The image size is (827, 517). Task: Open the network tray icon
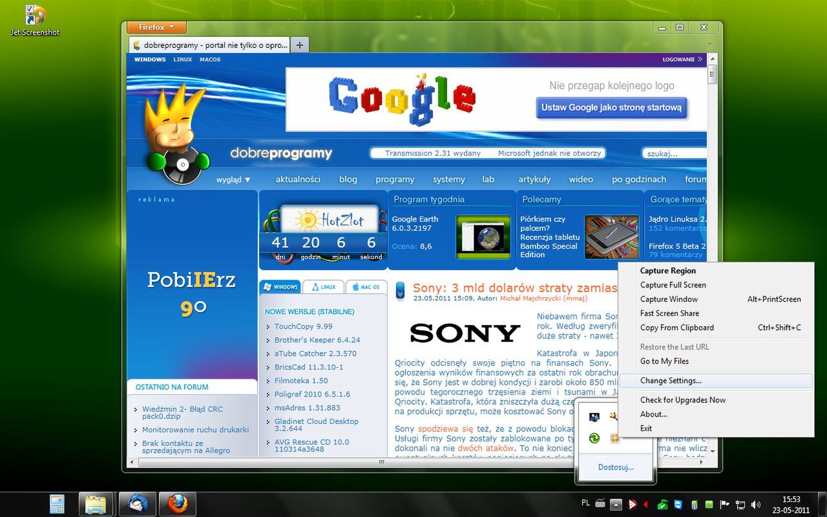click(740, 504)
